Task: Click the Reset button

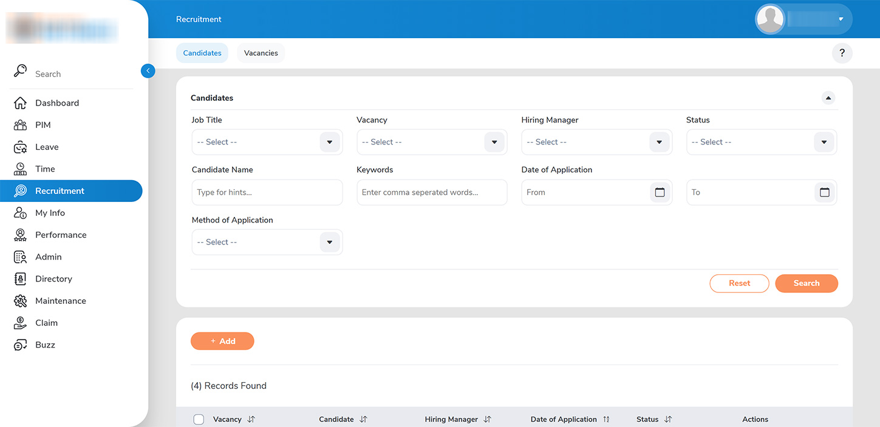Action: click(x=739, y=283)
